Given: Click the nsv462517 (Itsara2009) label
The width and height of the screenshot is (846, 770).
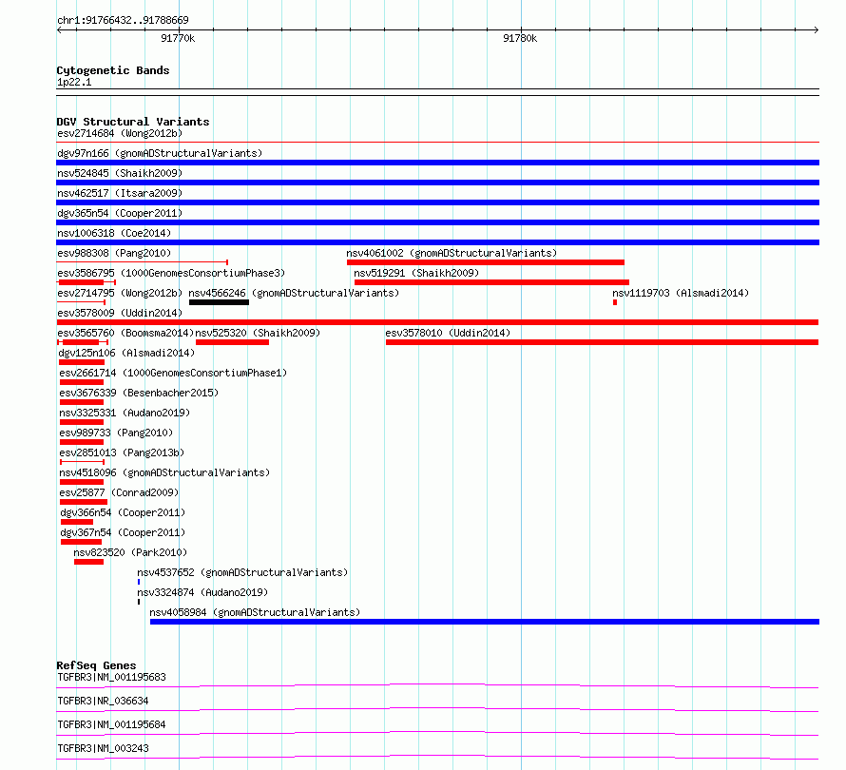Looking at the screenshot, I should click(x=120, y=193).
